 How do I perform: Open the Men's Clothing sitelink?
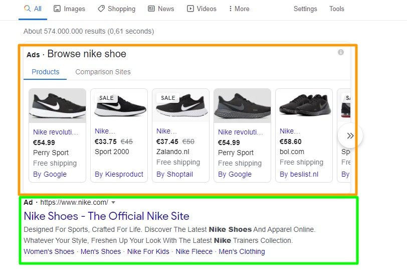point(242,251)
